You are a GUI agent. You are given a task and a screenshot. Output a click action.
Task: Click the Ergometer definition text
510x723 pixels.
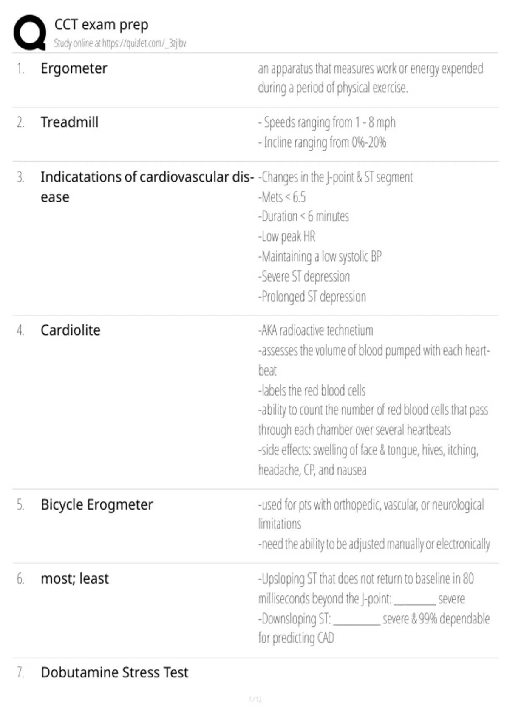[371, 78]
